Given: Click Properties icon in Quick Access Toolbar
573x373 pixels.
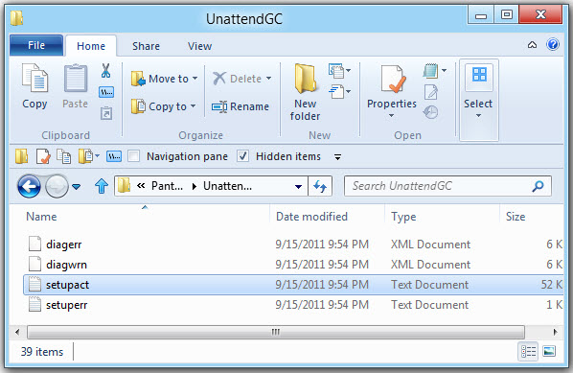Looking at the screenshot, I should [43, 156].
